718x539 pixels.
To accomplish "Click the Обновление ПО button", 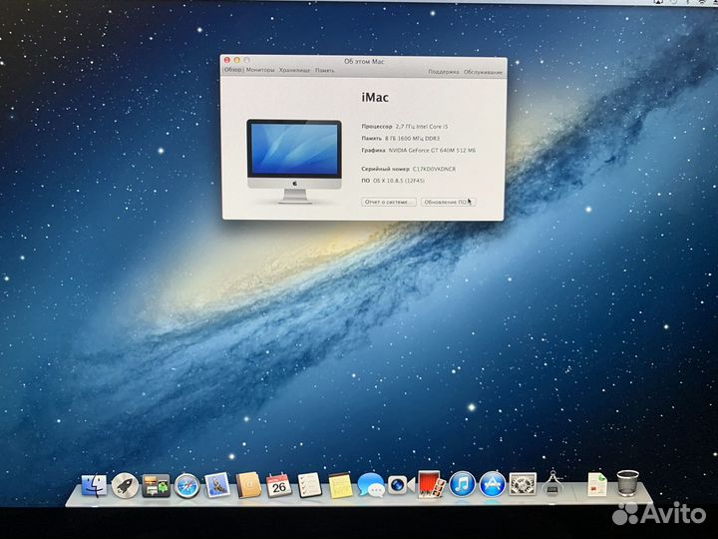I will point(448,202).
